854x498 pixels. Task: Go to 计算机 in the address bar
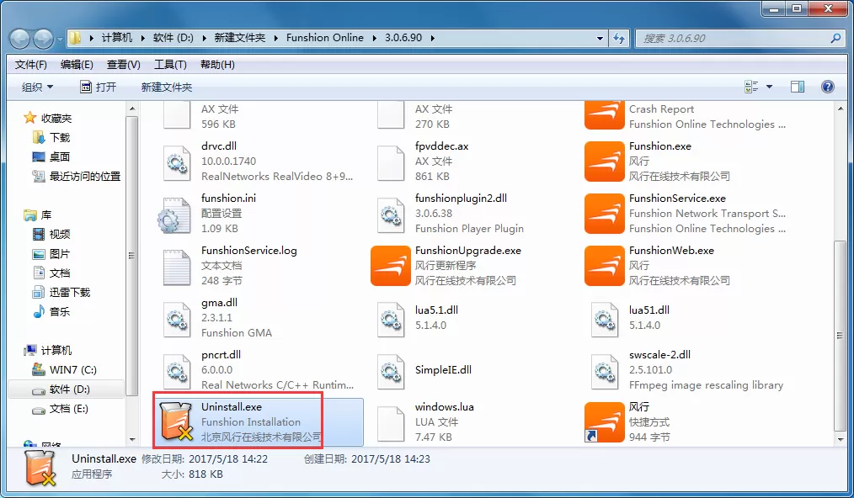coord(116,38)
